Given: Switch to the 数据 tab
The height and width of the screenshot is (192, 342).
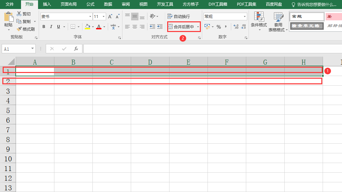Looking at the screenshot, I should click(x=108, y=4).
